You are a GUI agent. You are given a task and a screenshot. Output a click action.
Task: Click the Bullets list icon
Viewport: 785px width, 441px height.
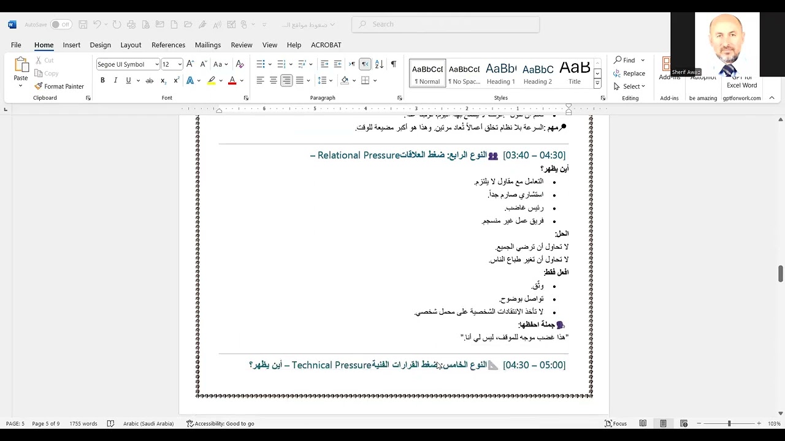tap(261, 64)
